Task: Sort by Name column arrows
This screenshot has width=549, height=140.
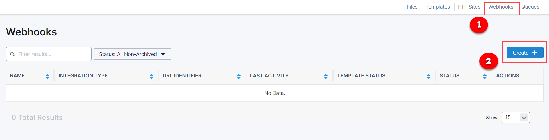Action: click(47, 76)
